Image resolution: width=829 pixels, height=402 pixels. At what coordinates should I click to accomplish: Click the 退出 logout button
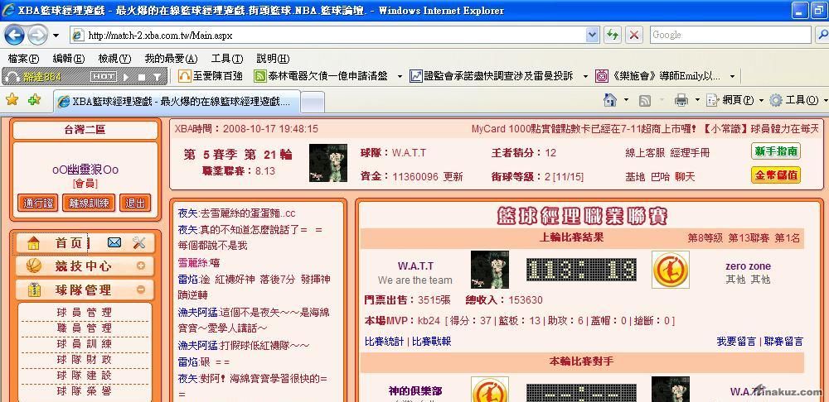pyautogui.click(x=135, y=203)
